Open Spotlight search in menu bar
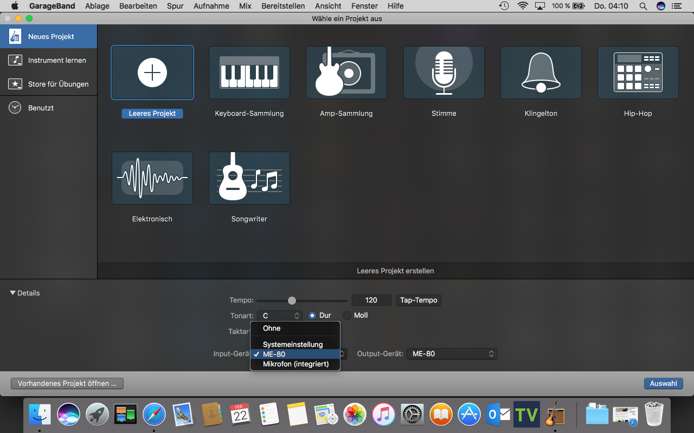This screenshot has height=433, width=694. pos(643,6)
